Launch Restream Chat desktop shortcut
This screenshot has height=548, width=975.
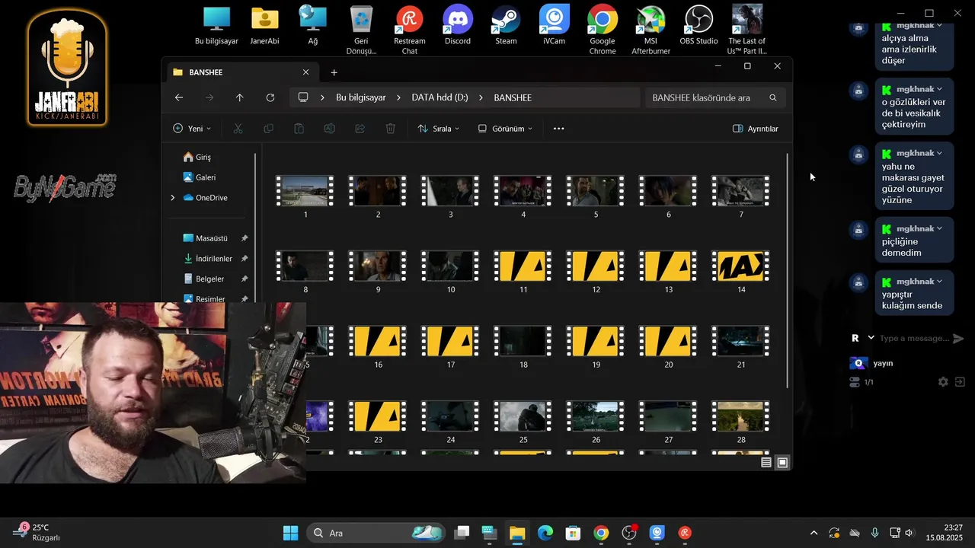(x=409, y=30)
